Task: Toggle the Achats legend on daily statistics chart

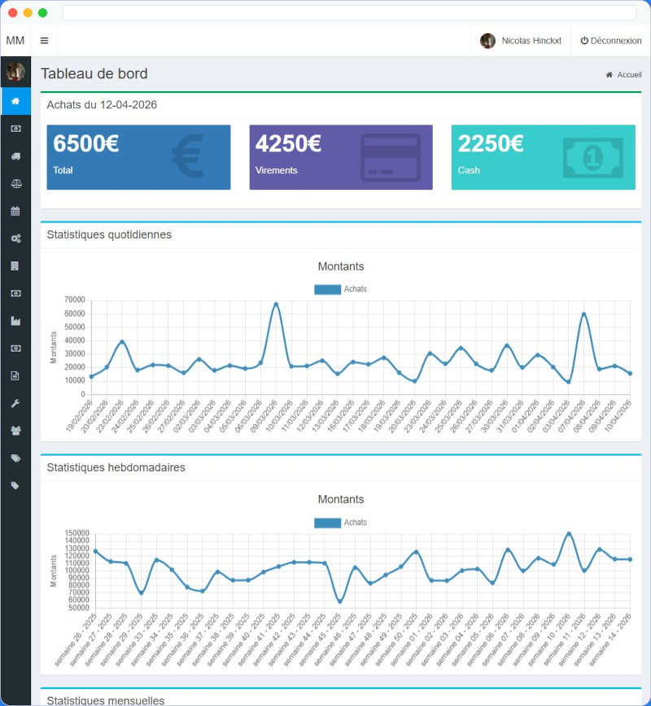Action: point(341,288)
